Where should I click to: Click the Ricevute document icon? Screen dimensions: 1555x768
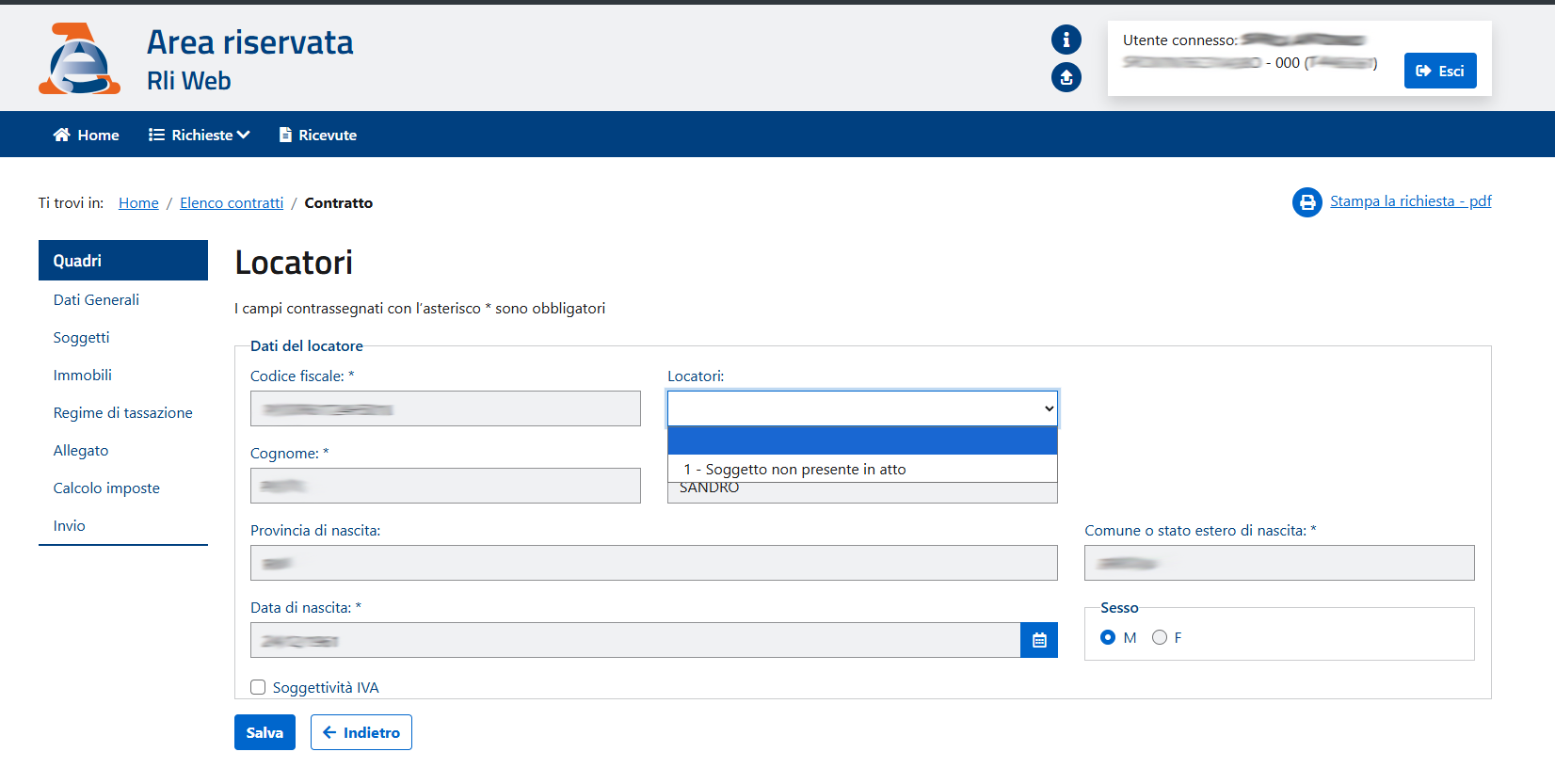pos(285,135)
